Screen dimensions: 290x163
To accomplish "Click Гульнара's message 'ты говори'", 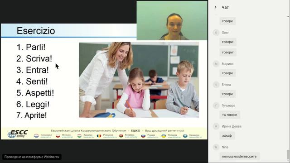I will [230, 115].
